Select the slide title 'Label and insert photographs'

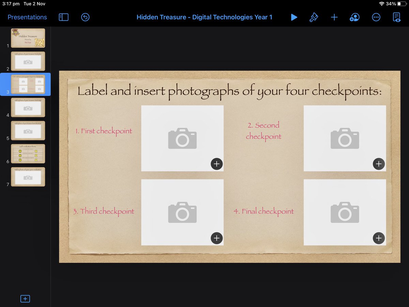229,91
